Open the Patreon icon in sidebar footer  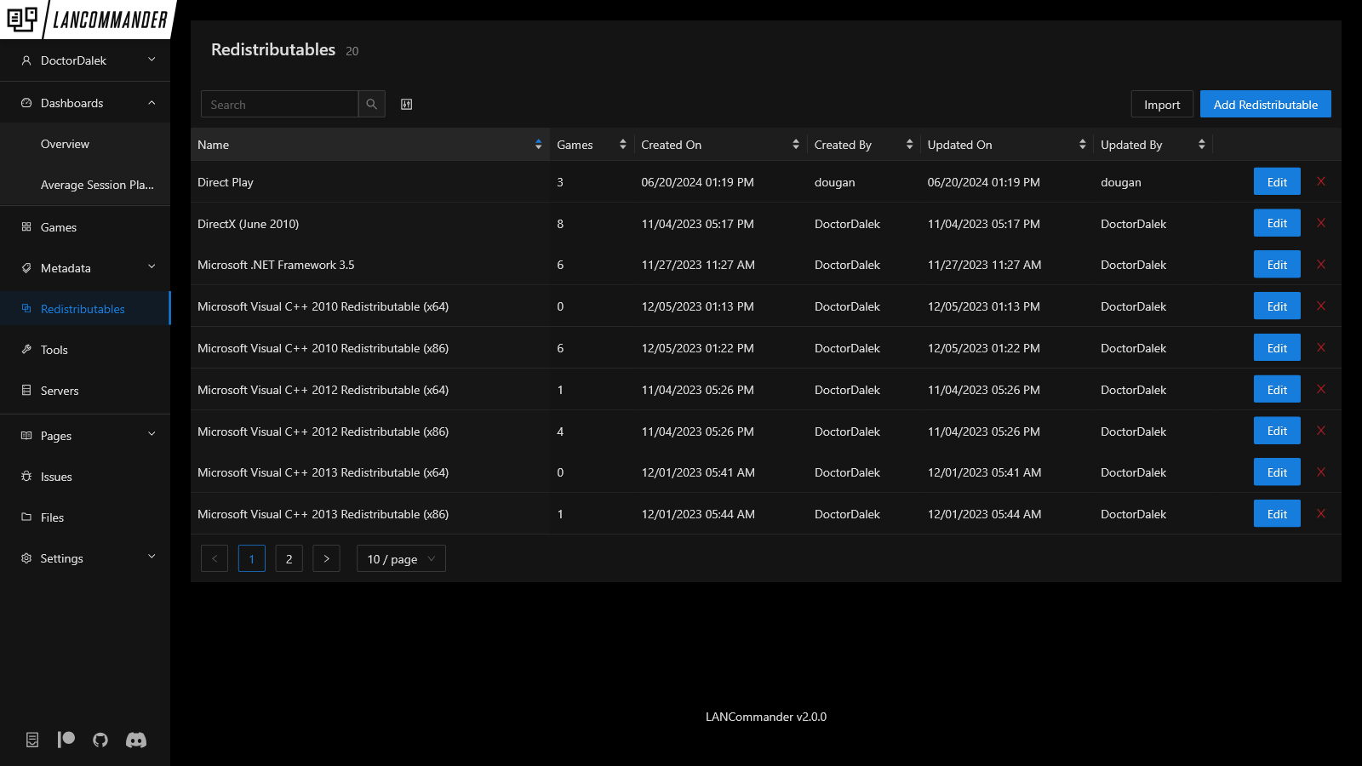pos(66,740)
